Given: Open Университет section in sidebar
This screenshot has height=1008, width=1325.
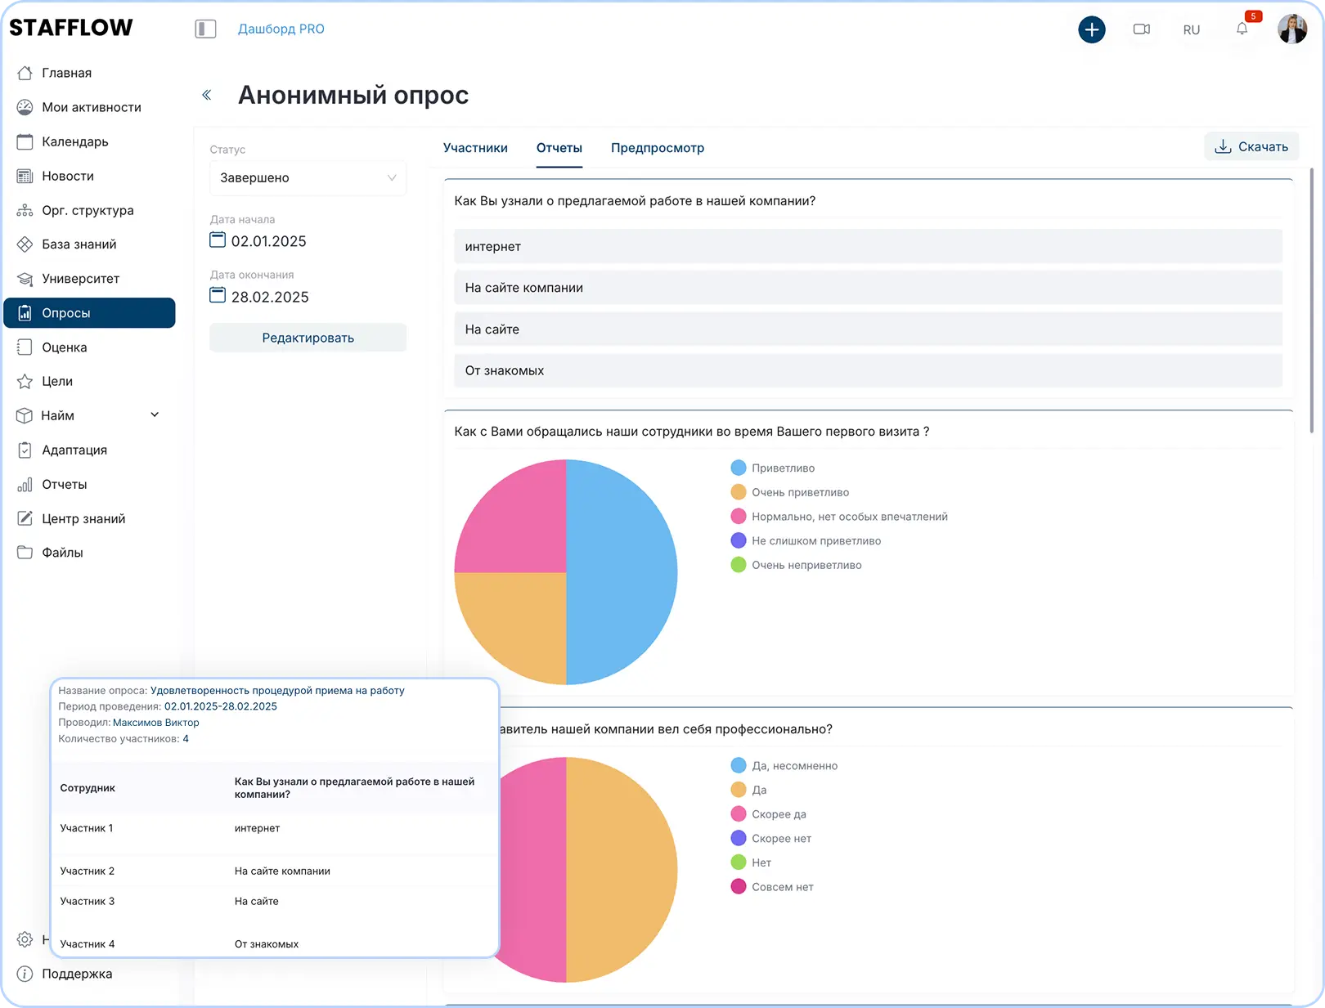Looking at the screenshot, I should [80, 279].
